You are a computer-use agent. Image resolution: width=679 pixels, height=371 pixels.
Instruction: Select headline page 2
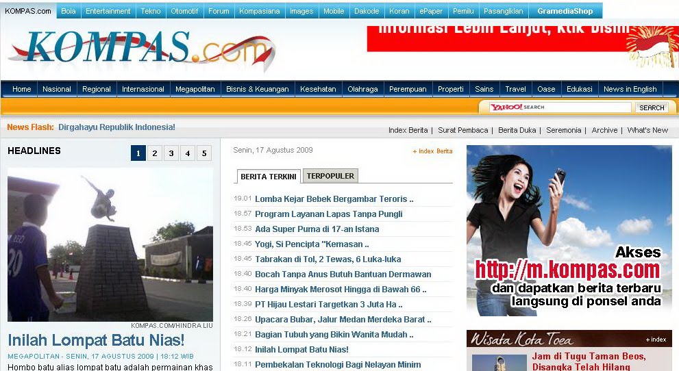tap(155, 153)
